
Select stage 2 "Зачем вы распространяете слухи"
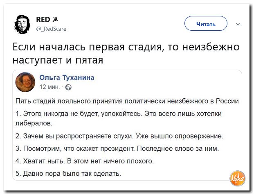pos(78,136)
